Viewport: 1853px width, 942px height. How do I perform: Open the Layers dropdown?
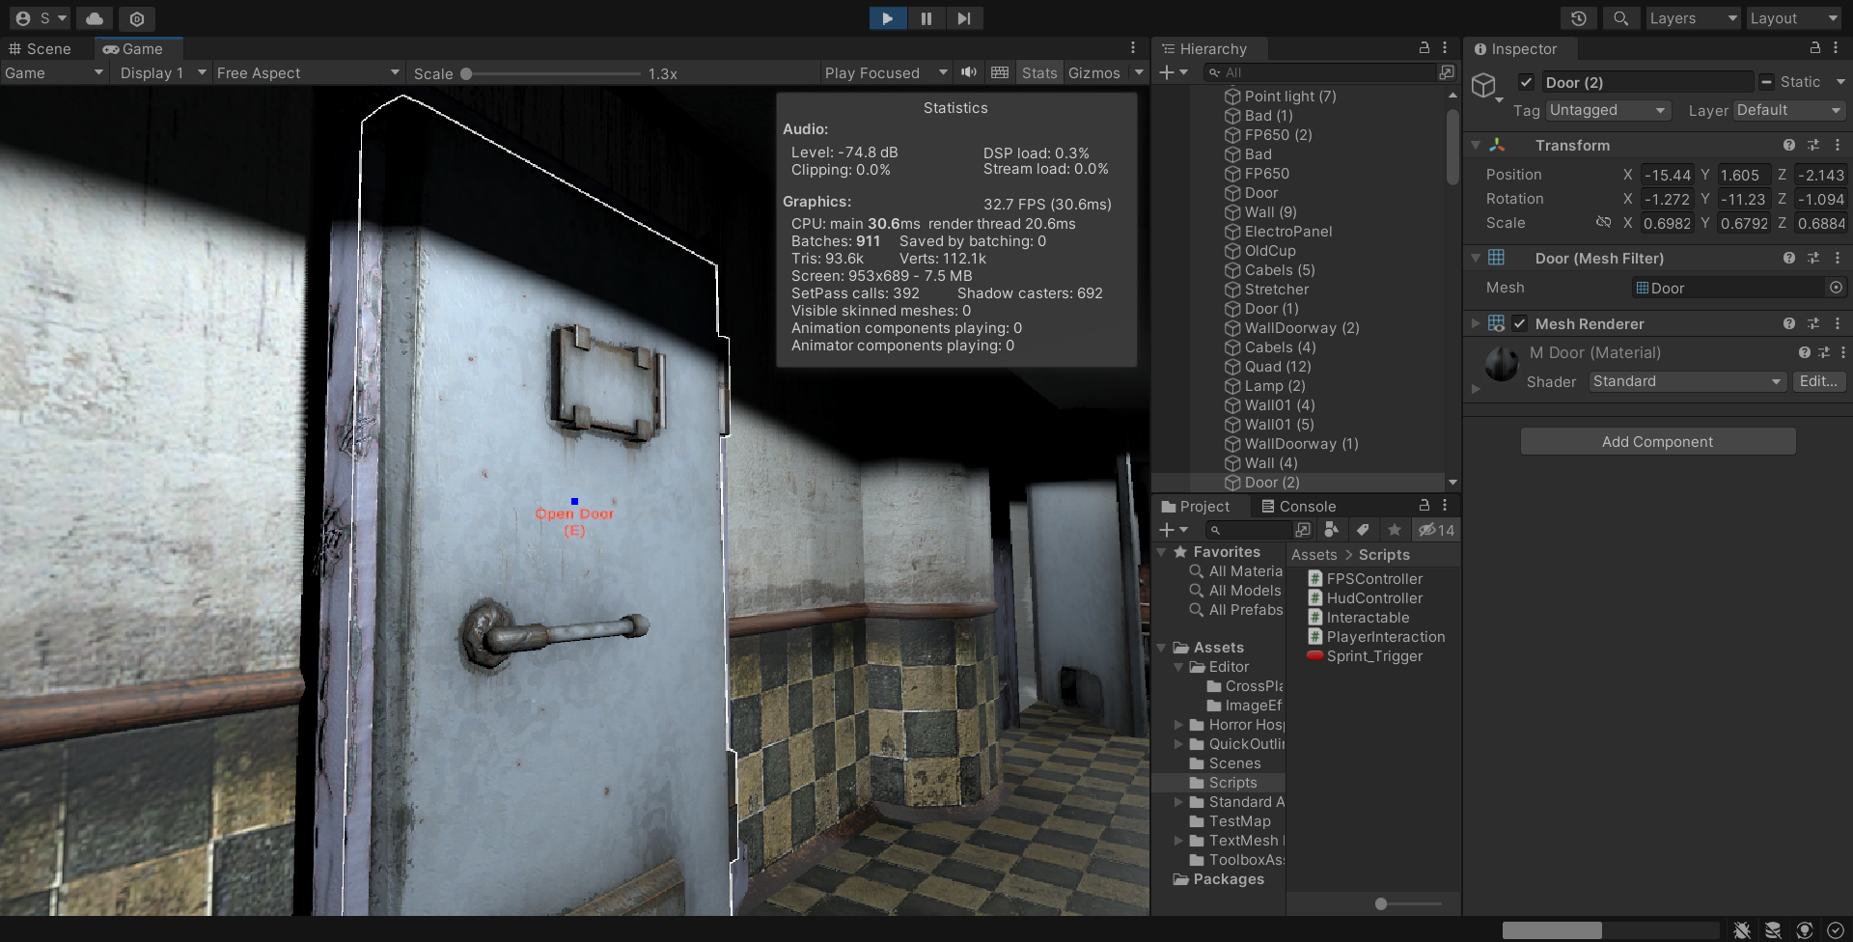coord(1692,18)
